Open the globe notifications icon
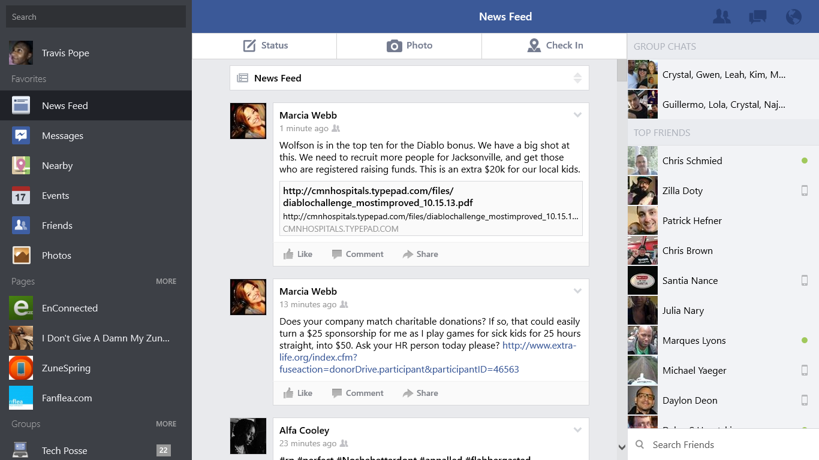Screen dimensions: 819x460 [793, 17]
